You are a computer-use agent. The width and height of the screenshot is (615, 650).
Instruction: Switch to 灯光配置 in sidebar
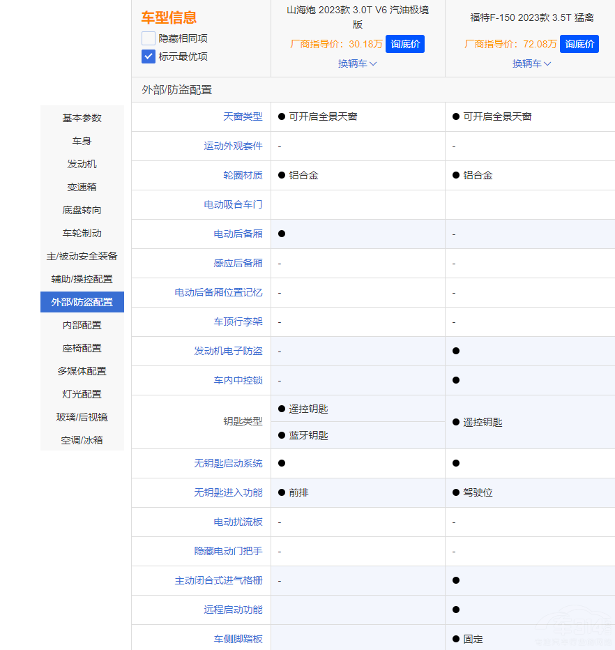pos(82,394)
